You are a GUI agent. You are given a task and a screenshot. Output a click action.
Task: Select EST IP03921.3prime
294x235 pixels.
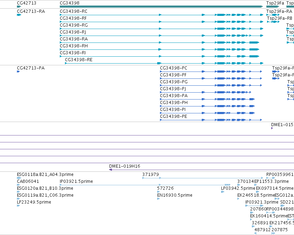tap(262, 202)
